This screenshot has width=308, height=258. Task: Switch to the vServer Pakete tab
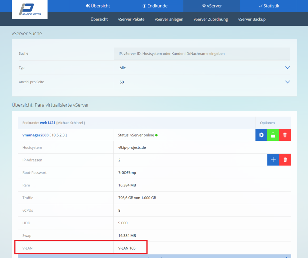click(131, 19)
